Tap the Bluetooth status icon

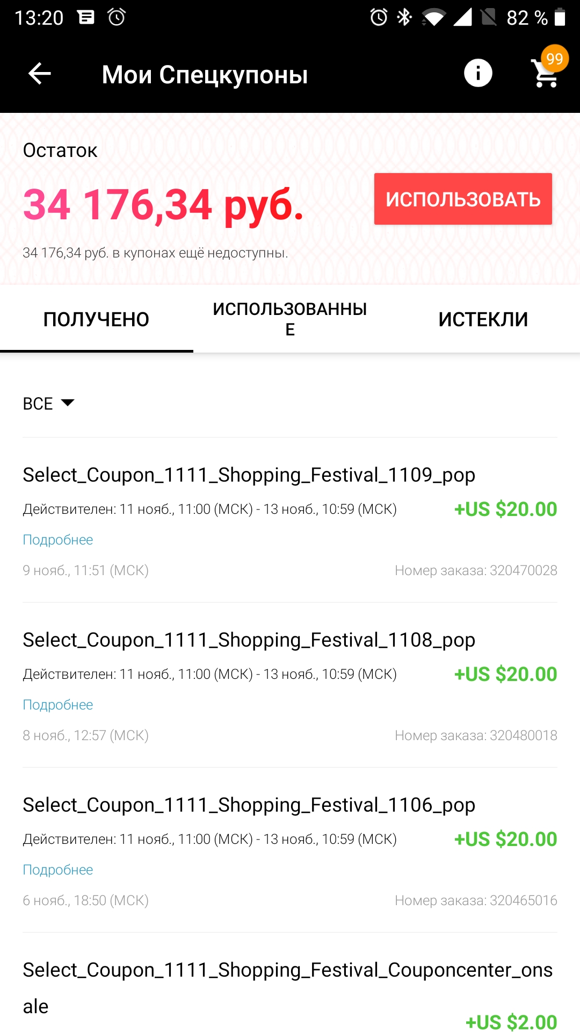point(404,17)
